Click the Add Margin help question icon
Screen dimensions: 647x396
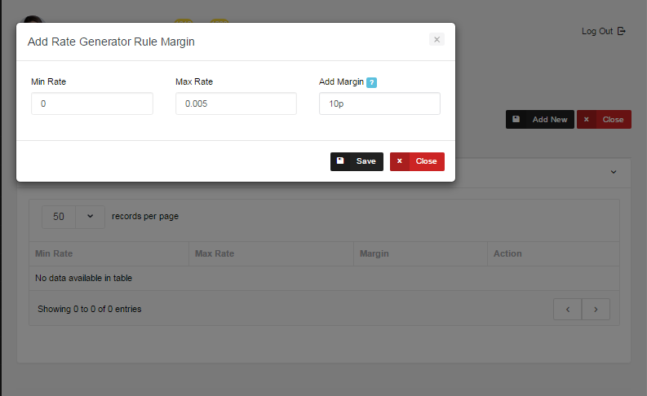[x=371, y=82]
